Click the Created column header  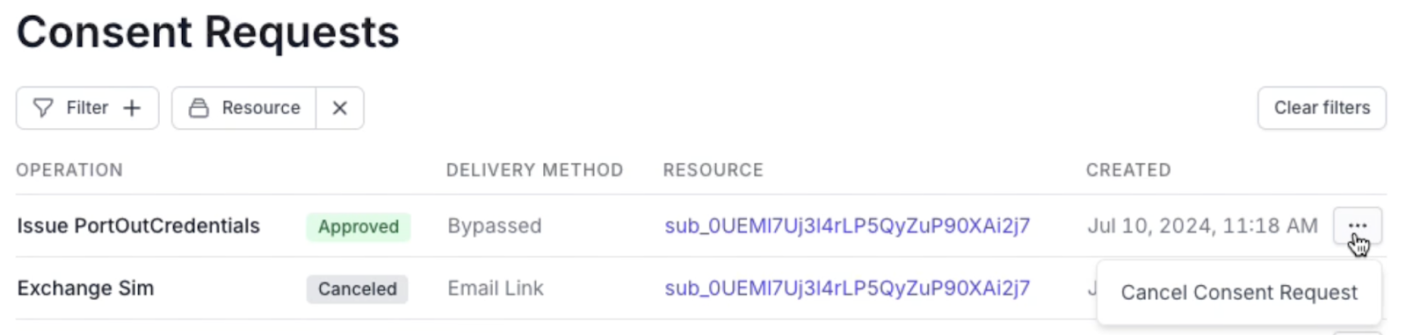click(1128, 170)
